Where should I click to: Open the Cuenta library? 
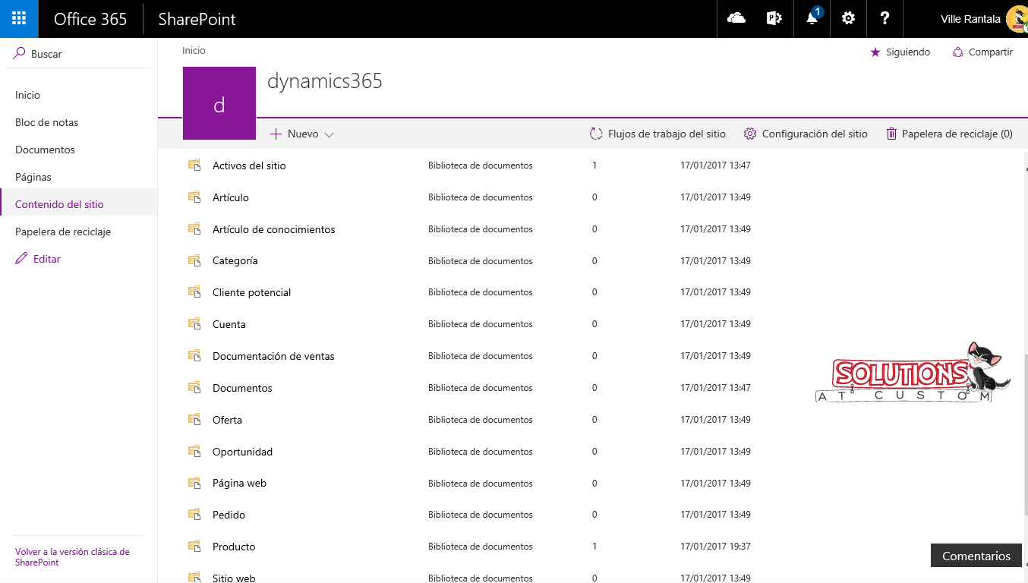[229, 324]
